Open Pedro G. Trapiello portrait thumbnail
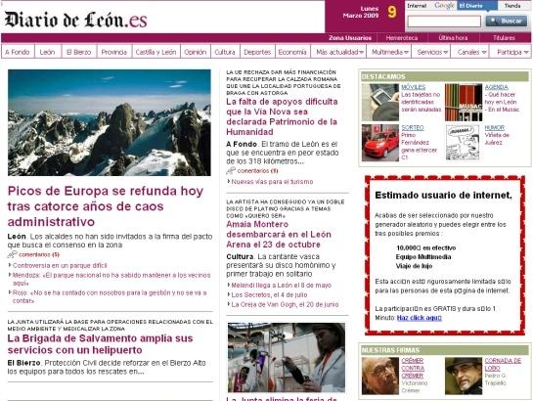 point(464,376)
